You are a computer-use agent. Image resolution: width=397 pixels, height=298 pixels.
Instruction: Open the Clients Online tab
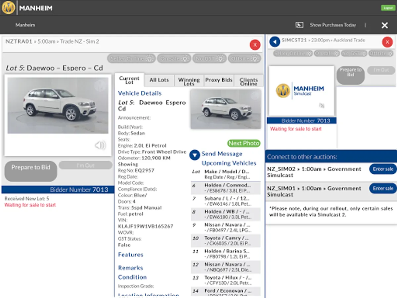tap(249, 81)
